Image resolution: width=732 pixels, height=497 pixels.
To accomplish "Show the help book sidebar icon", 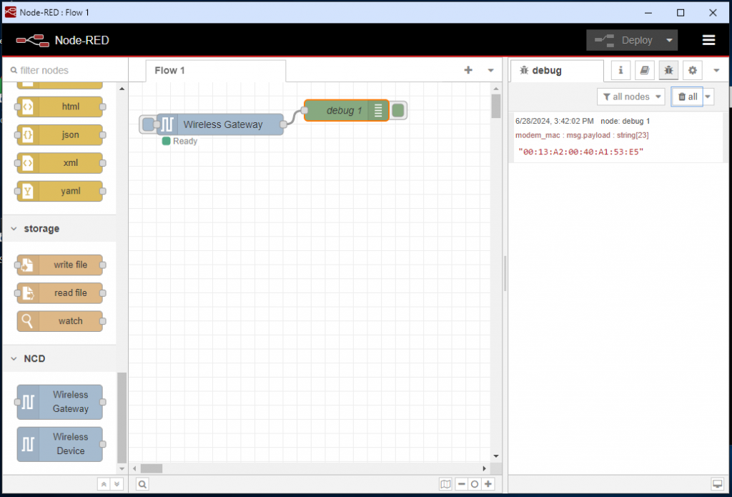I will pos(645,70).
